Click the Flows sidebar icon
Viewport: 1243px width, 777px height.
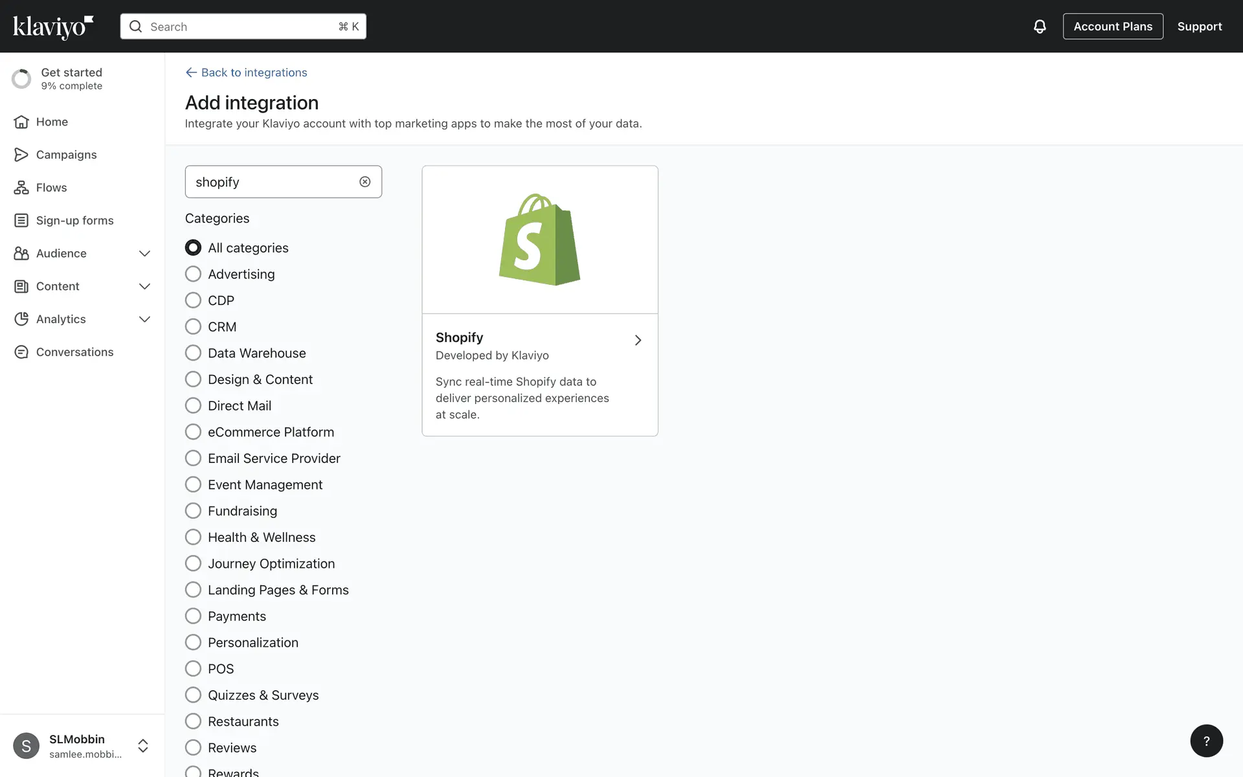[x=21, y=188]
